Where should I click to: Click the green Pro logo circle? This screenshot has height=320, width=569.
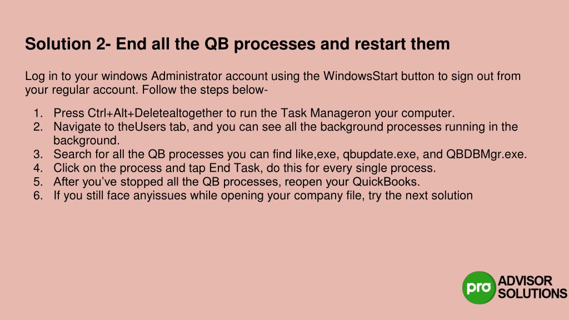click(479, 288)
